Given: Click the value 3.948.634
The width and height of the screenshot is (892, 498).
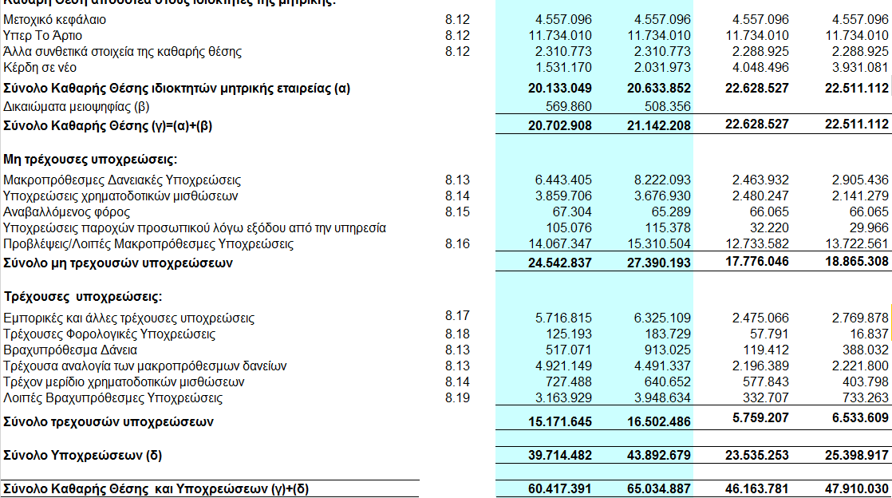Looking at the screenshot, I should click(x=662, y=397).
